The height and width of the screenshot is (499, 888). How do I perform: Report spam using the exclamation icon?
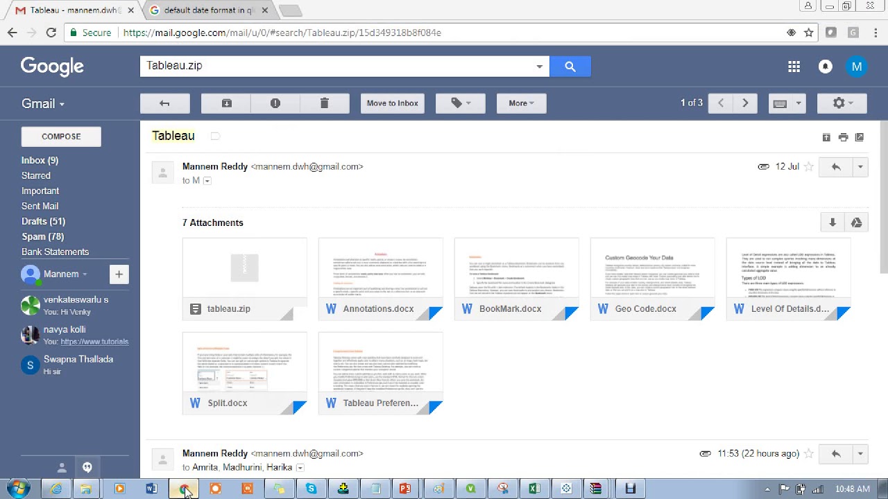275,103
